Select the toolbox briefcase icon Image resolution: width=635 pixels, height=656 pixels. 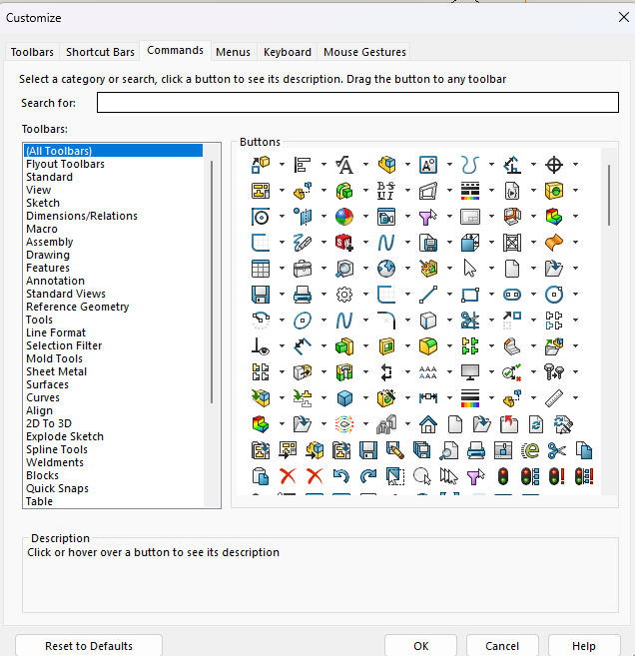coord(303,269)
